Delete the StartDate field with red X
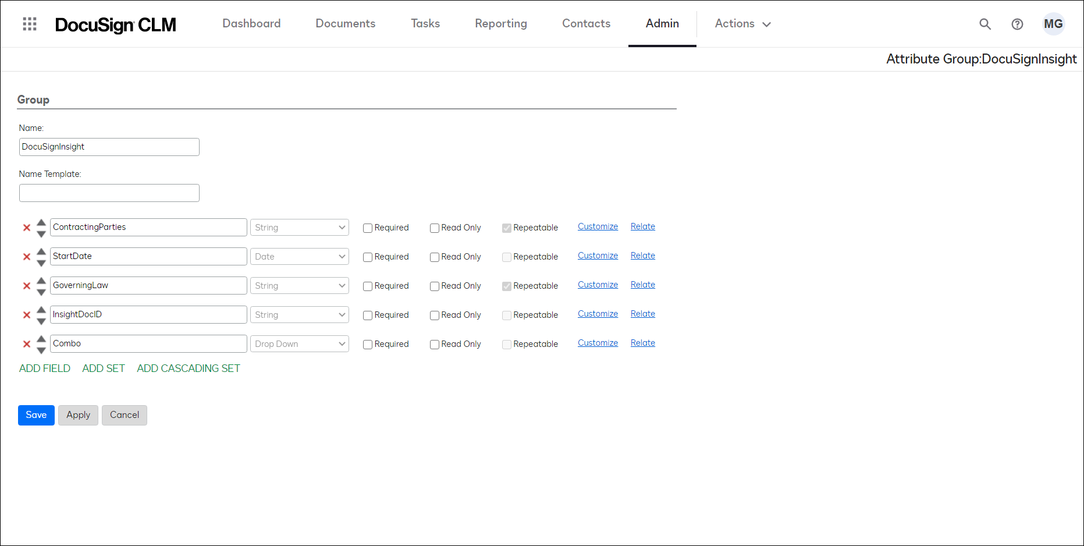This screenshot has height=546, width=1084. click(27, 257)
